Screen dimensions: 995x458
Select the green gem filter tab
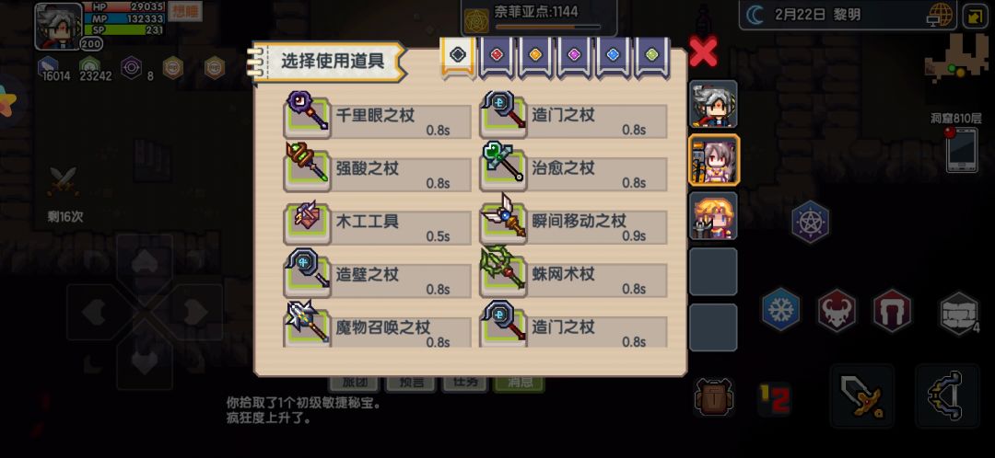point(651,56)
